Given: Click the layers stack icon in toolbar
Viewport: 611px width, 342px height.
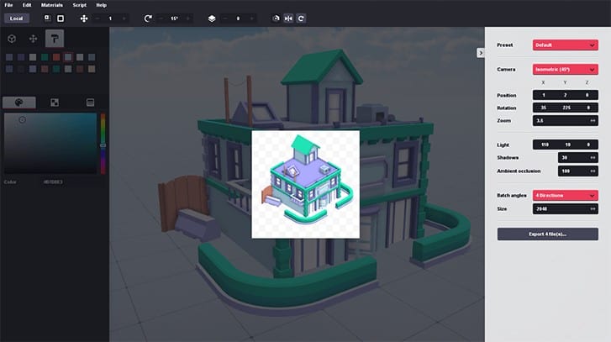Looking at the screenshot, I should tap(212, 18).
